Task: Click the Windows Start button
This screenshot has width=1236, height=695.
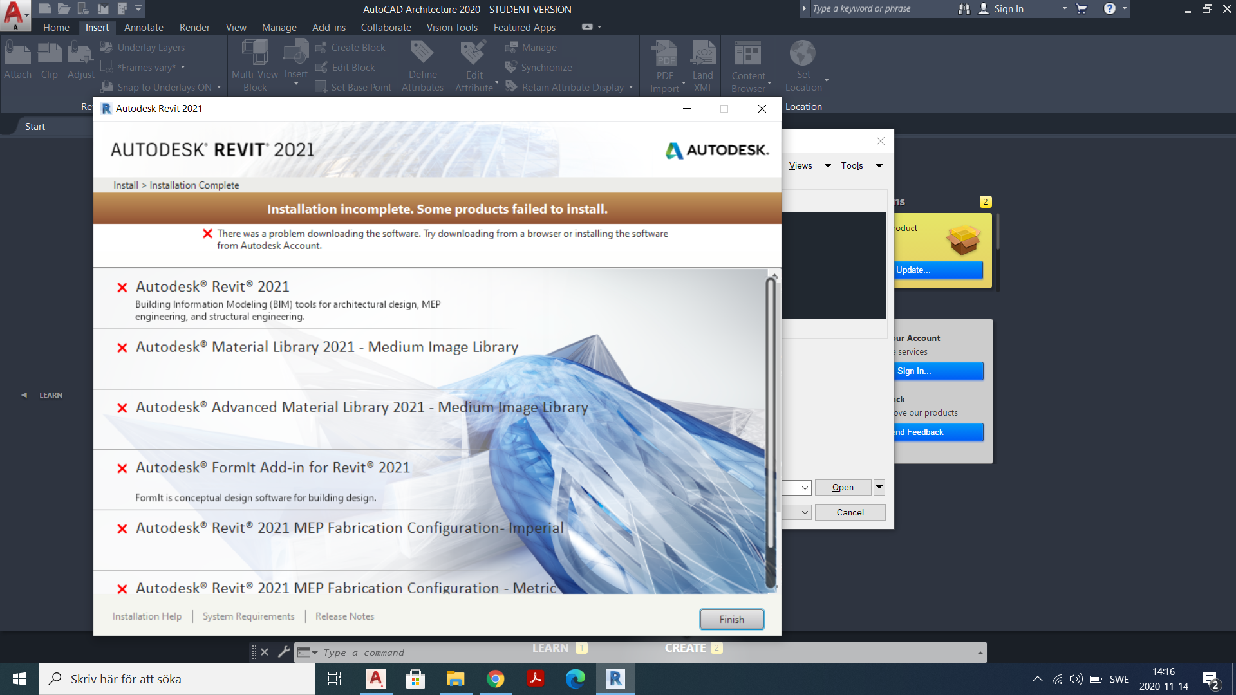Action: [x=19, y=679]
